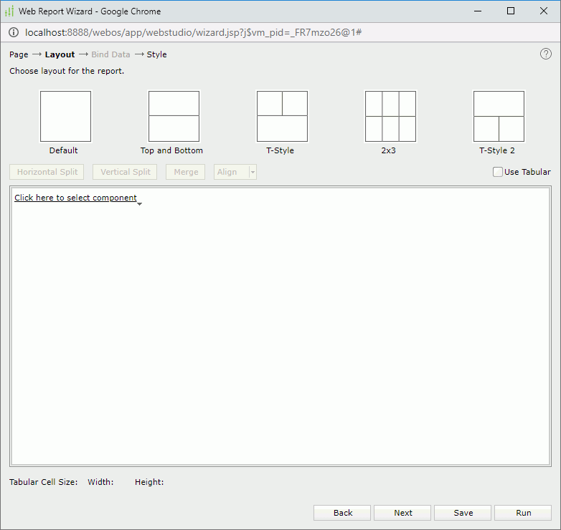
Task: Save the report with Save button
Action: pos(463,513)
